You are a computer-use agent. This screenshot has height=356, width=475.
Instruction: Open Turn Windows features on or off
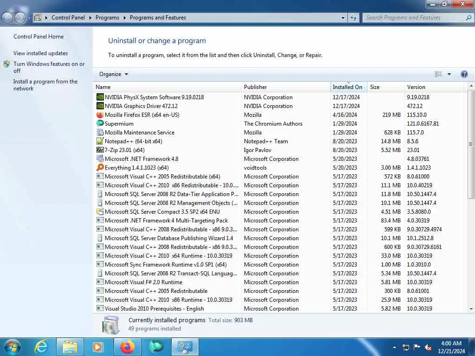[x=49, y=67]
